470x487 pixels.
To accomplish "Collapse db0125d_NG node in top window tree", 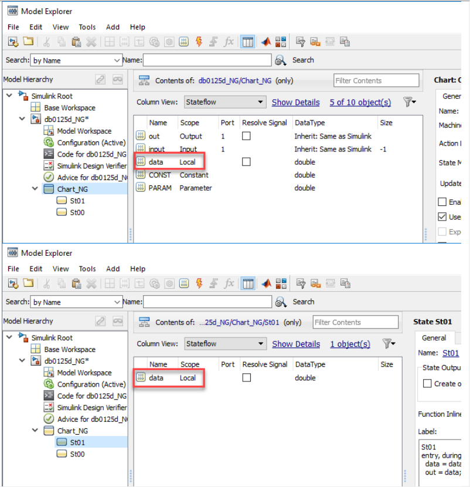I will point(22,119).
